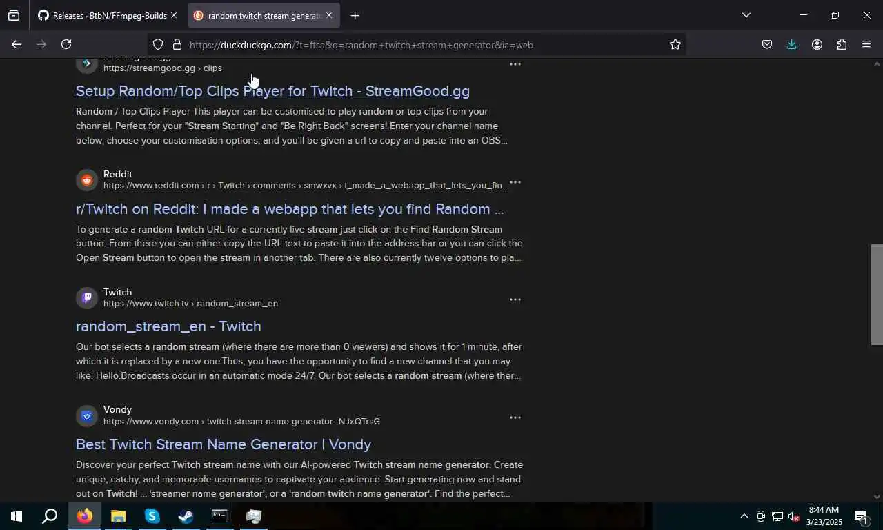Image resolution: width=883 pixels, height=530 pixels.
Task: Open the downloads panel
Action: click(x=791, y=45)
